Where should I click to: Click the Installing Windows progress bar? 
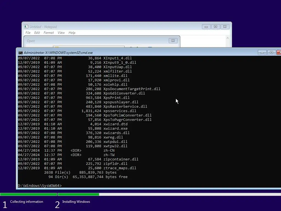[x=169, y=194]
